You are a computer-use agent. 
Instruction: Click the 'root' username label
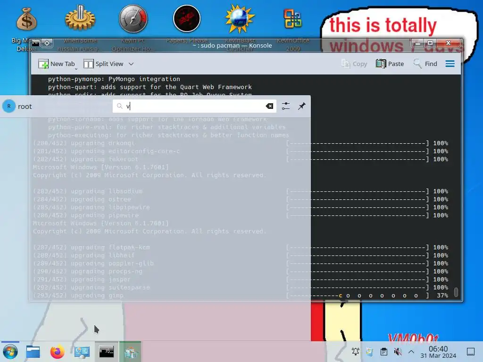25,107
